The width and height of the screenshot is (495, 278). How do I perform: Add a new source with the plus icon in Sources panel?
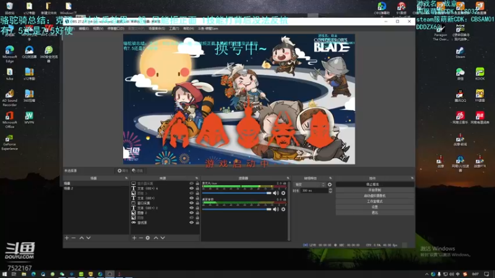tap(134, 238)
